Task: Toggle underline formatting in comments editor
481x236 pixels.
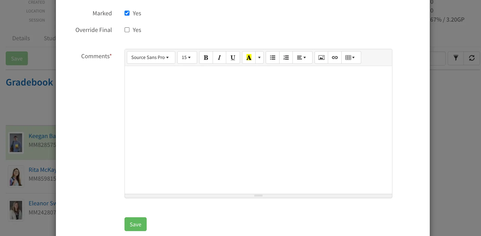Action: click(233, 57)
